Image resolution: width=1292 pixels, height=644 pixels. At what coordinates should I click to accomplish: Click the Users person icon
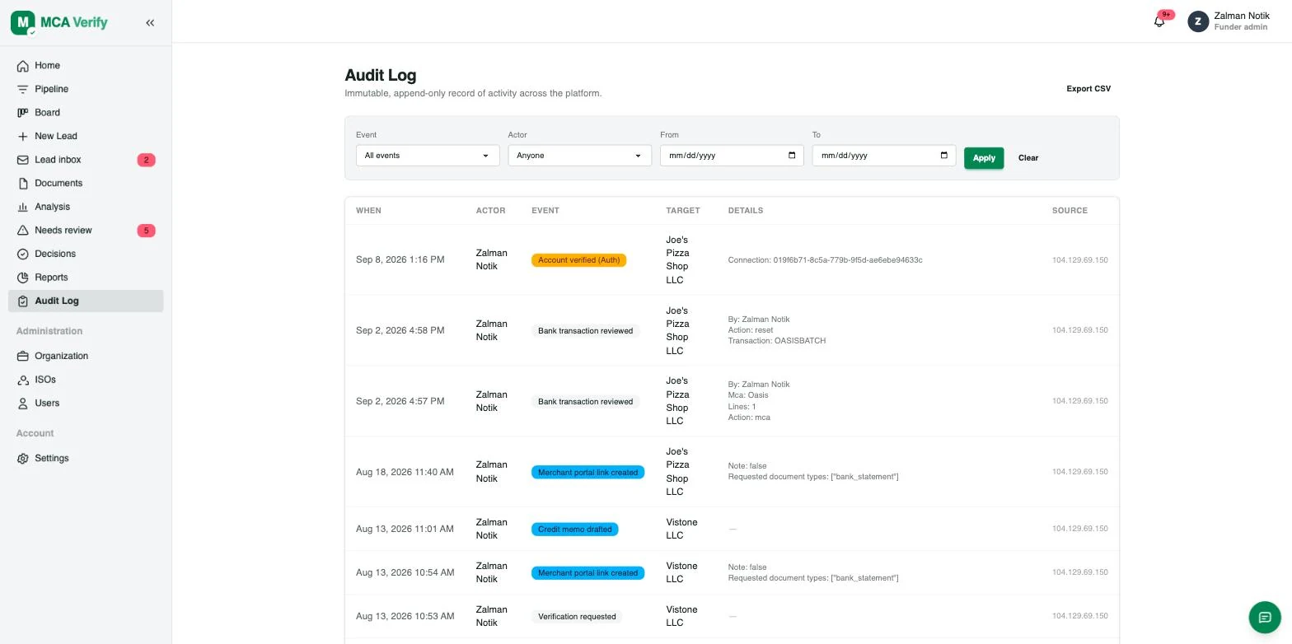(23, 404)
